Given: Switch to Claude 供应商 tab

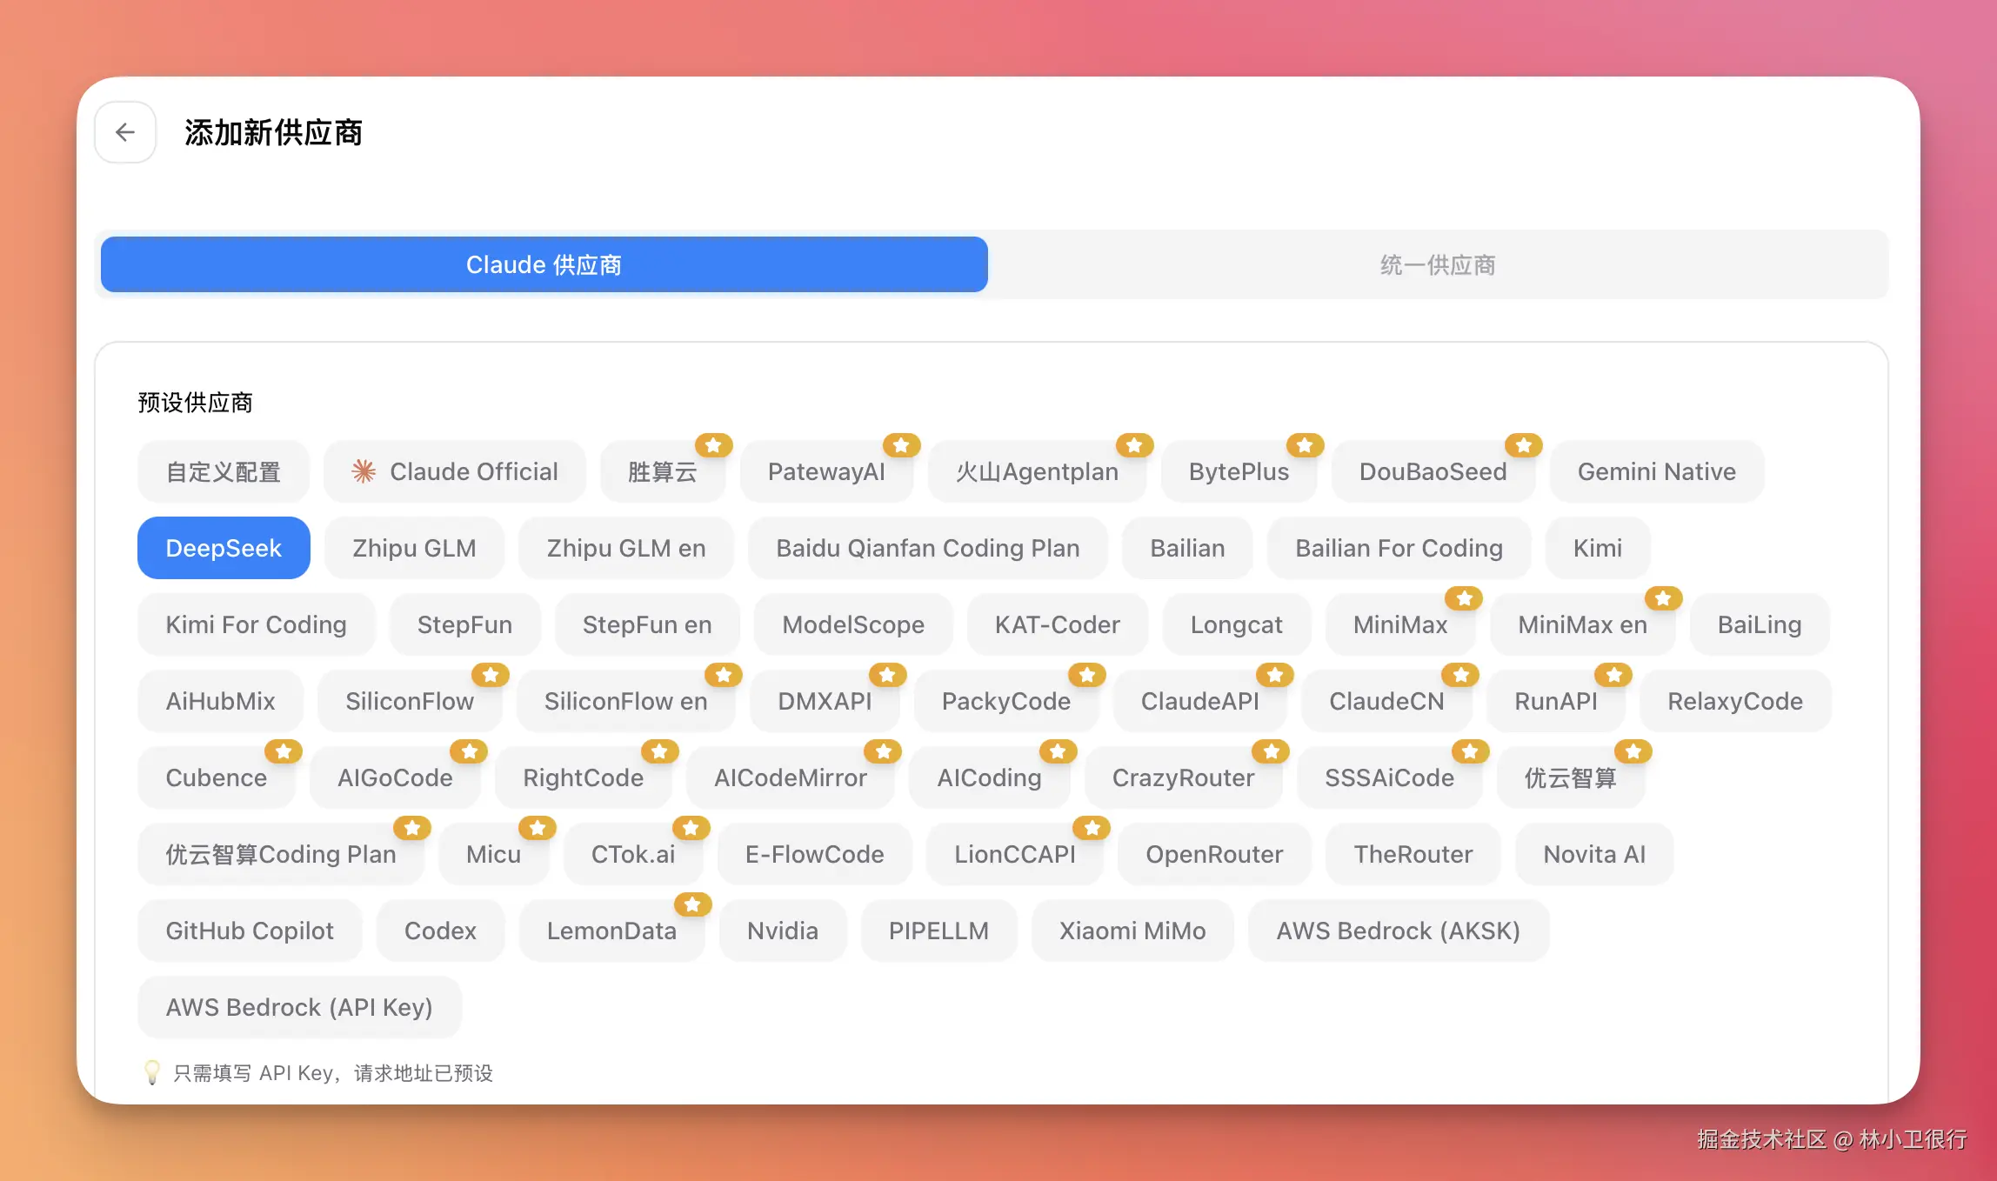Looking at the screenshot, I should coord(544,264).
